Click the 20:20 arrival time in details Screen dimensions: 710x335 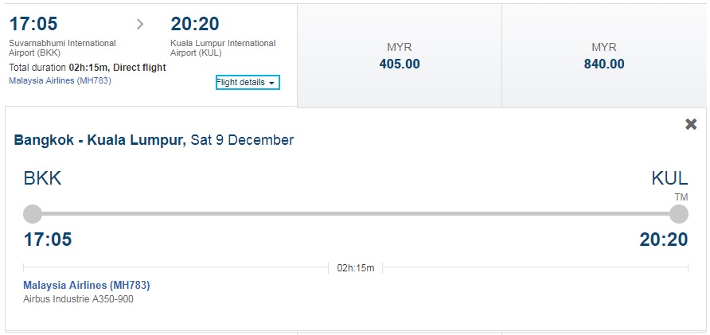pyautogui.click(x=663, y=240)
